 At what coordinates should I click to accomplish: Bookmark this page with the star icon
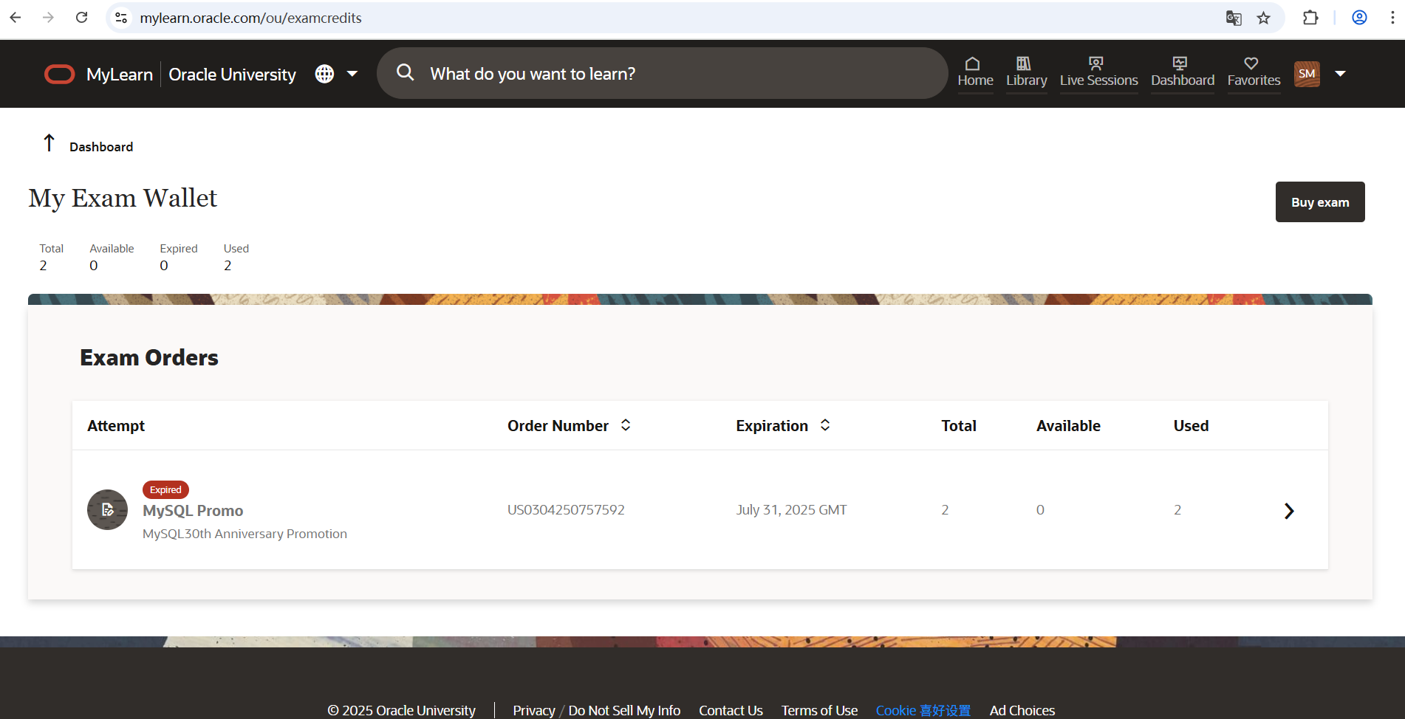point(1264,18)
